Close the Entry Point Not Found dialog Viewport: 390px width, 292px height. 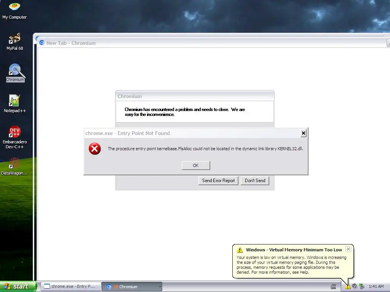(304, 133)
